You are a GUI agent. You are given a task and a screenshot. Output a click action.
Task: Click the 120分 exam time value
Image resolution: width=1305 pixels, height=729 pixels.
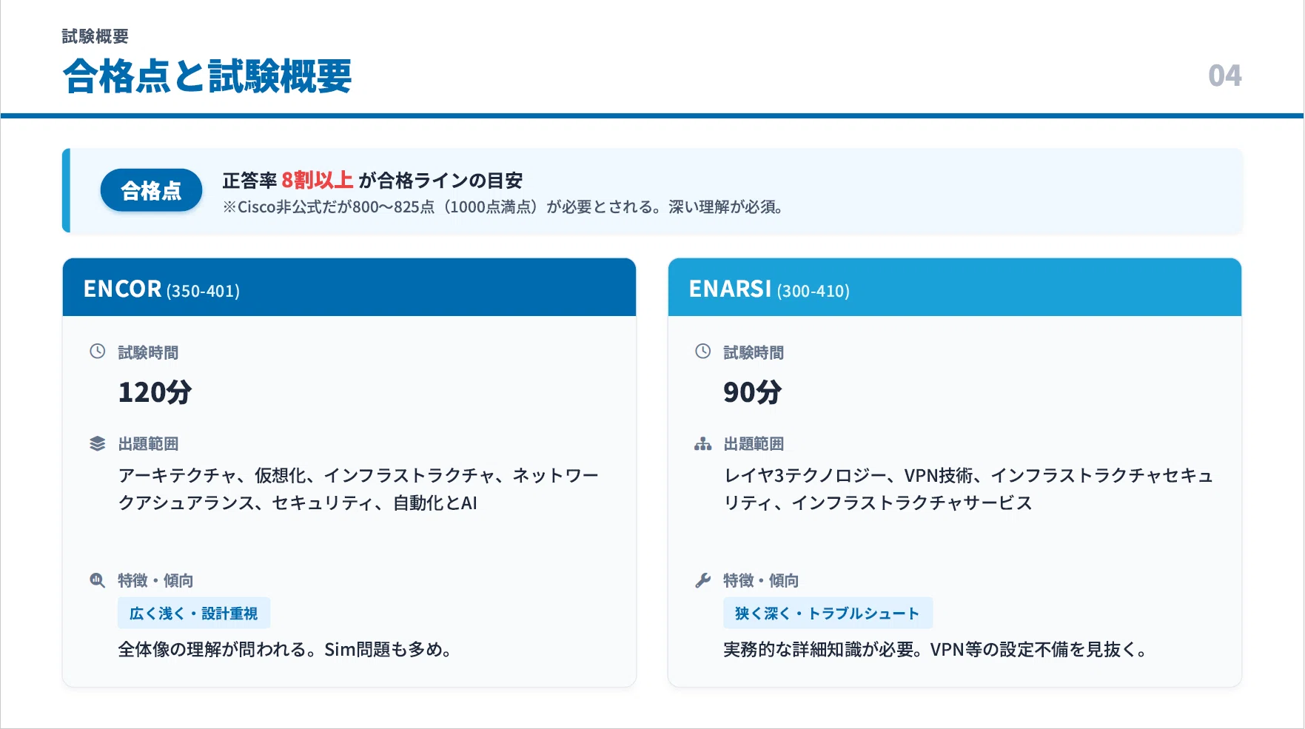tap(155, 392)
